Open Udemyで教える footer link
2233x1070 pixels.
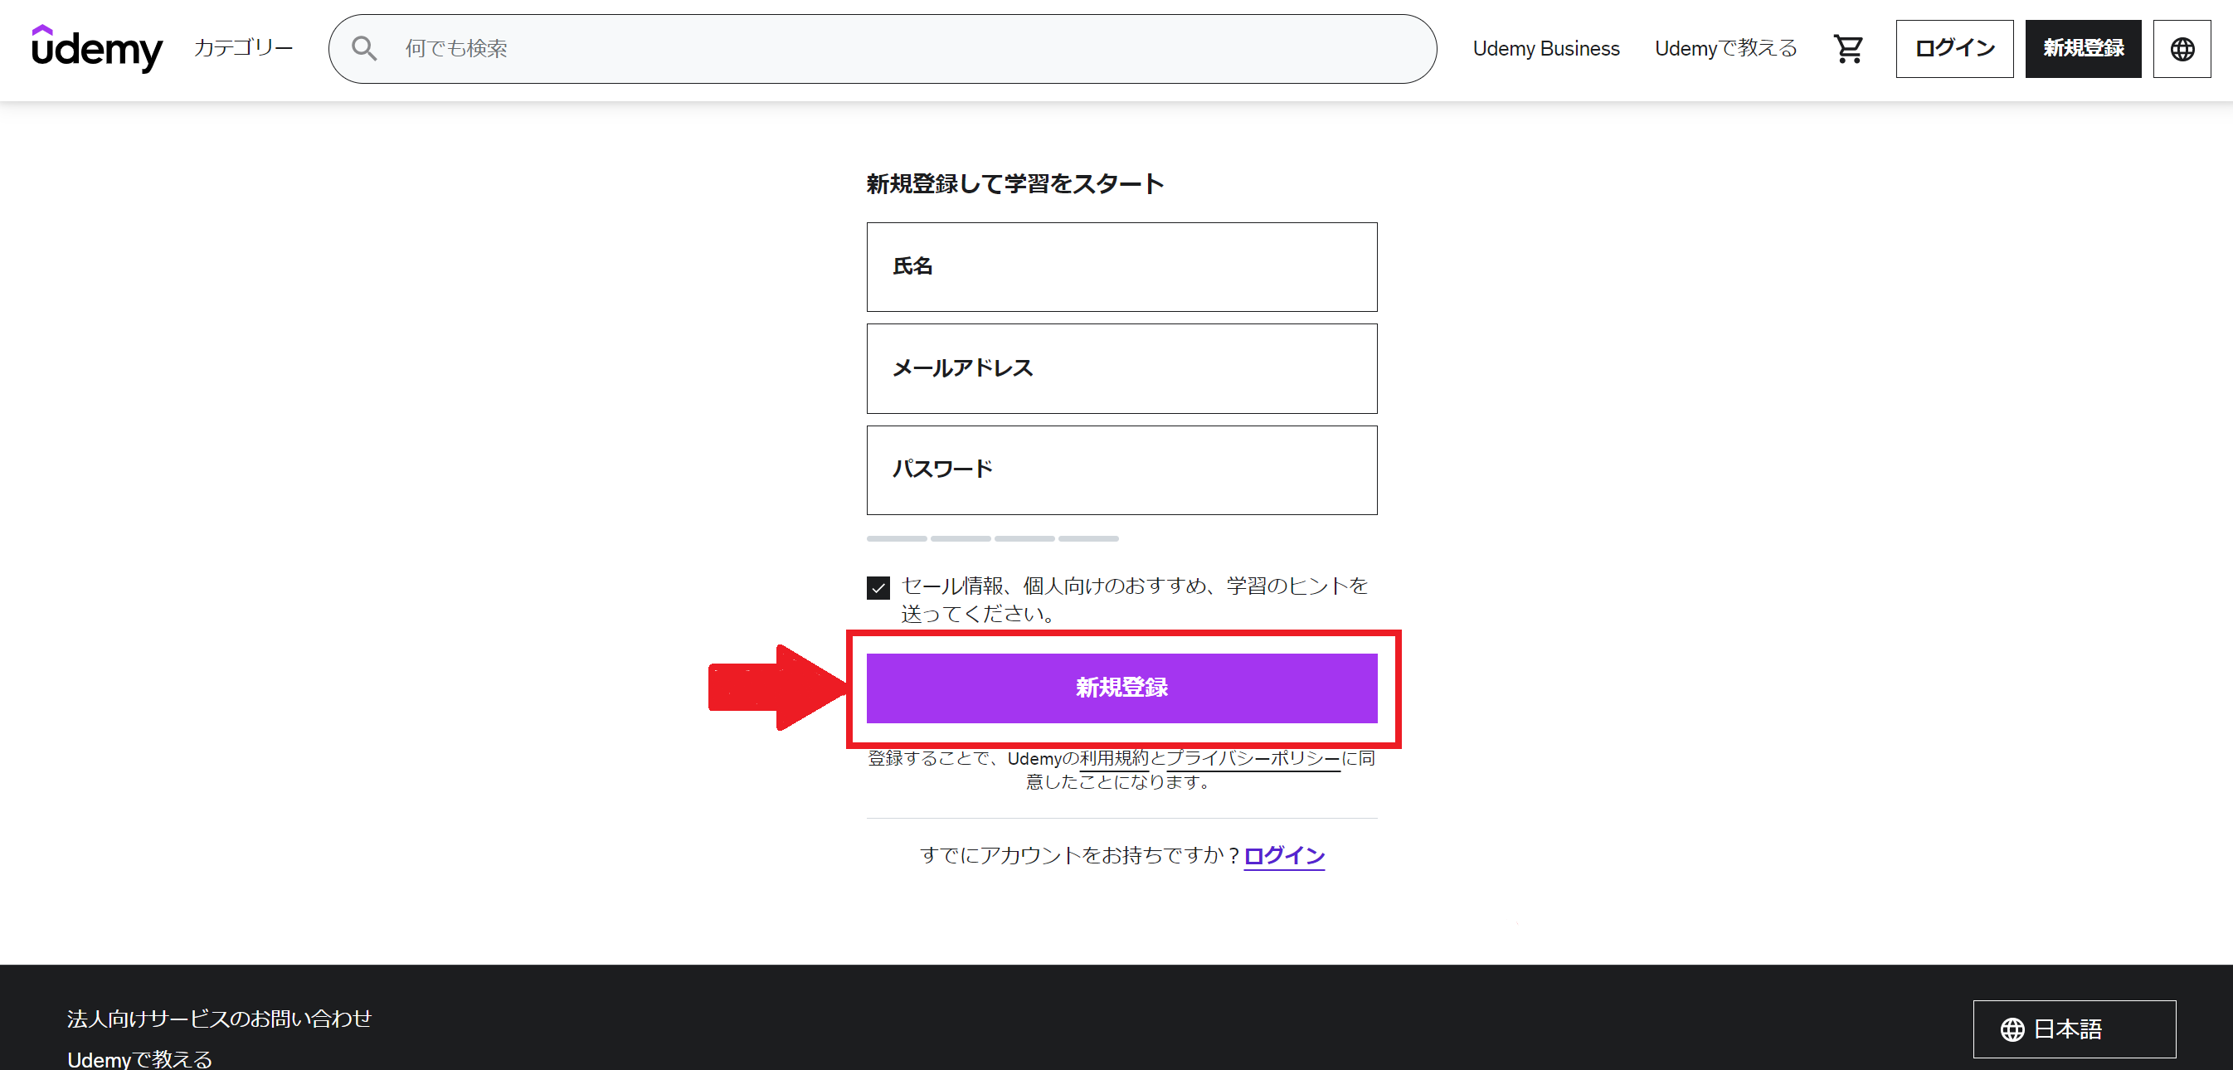point(139,1058)
